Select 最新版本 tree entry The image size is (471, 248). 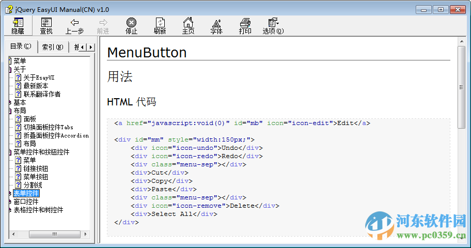pos(36,86)
